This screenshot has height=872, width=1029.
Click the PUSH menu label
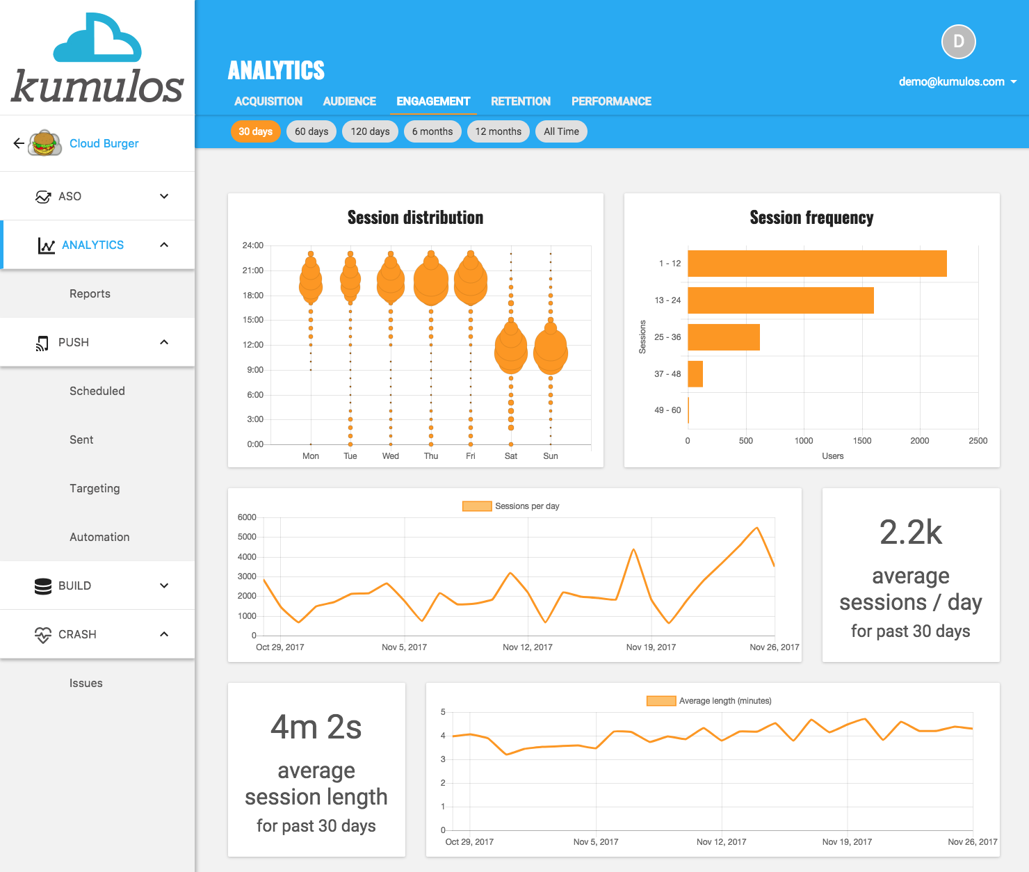coord(74,342)
